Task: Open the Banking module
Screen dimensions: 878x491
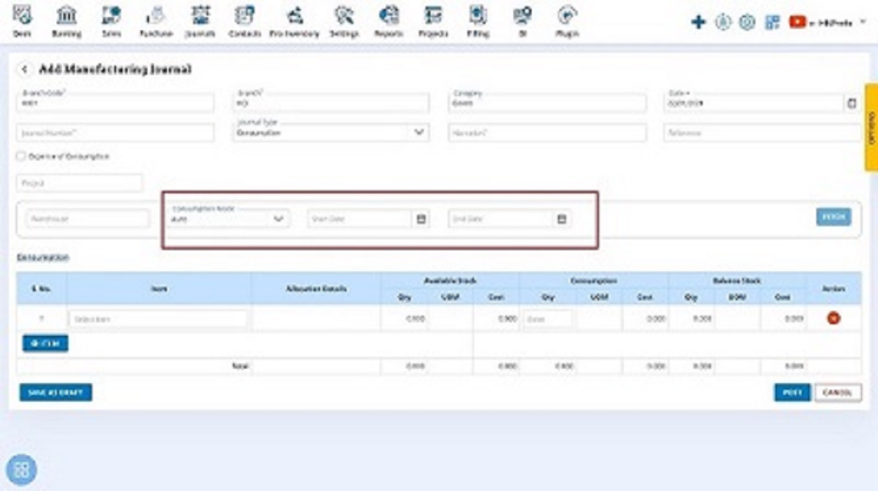Action: (x=66, y=21)
